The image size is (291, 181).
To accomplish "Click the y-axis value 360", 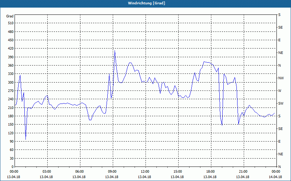I will (11, 66).
